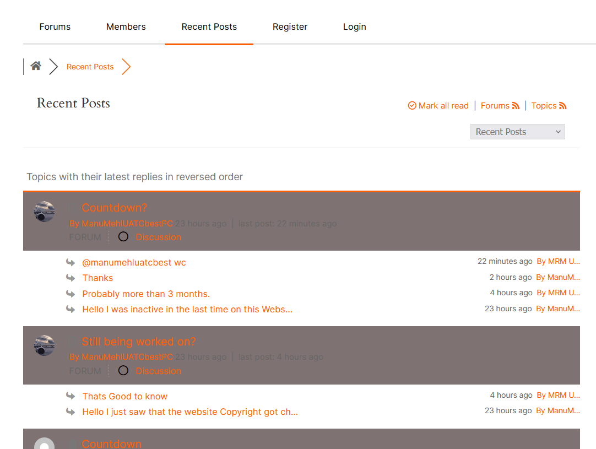Go to the Register page
The width and height of the screenshot is (596, 449).
290,26
